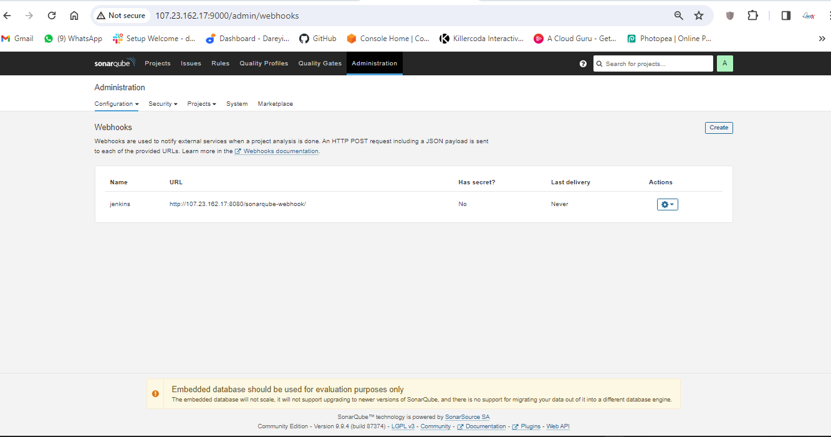Toggle the browser side panel icon
The image size is (831, 437).
pyautogui.click(x=785, y=16)
